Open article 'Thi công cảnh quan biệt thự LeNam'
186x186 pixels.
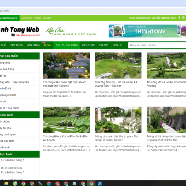click(65, 84)
